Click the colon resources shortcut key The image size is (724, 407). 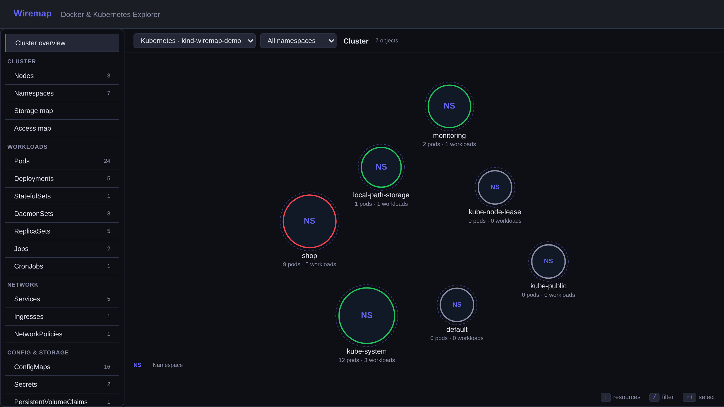point(606,397)
